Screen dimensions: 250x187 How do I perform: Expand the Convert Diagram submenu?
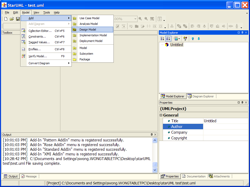[46, 63]
